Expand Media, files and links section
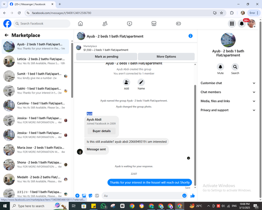The width and height of the screenshot is (262, 210). coord(228,101)
